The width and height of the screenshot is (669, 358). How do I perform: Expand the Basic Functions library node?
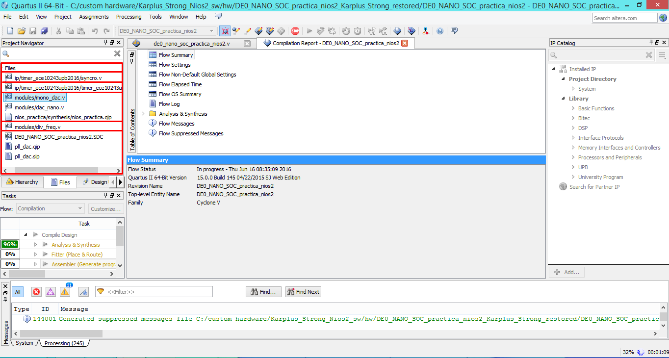tap(573, 108)
